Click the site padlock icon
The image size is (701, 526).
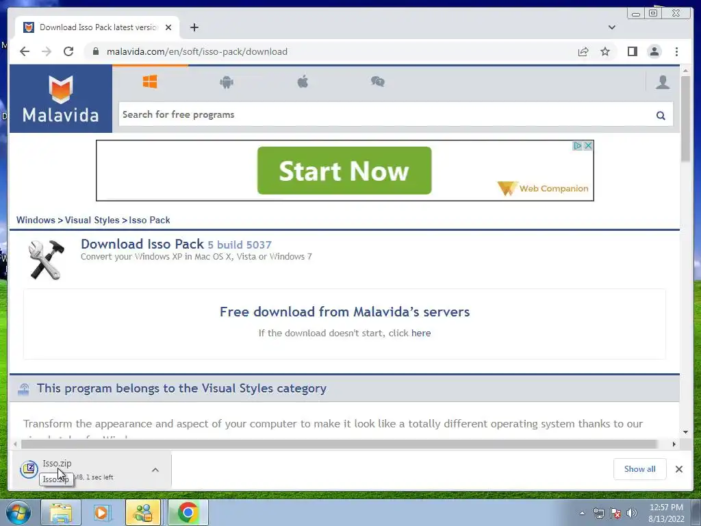[x=95, y=51]
